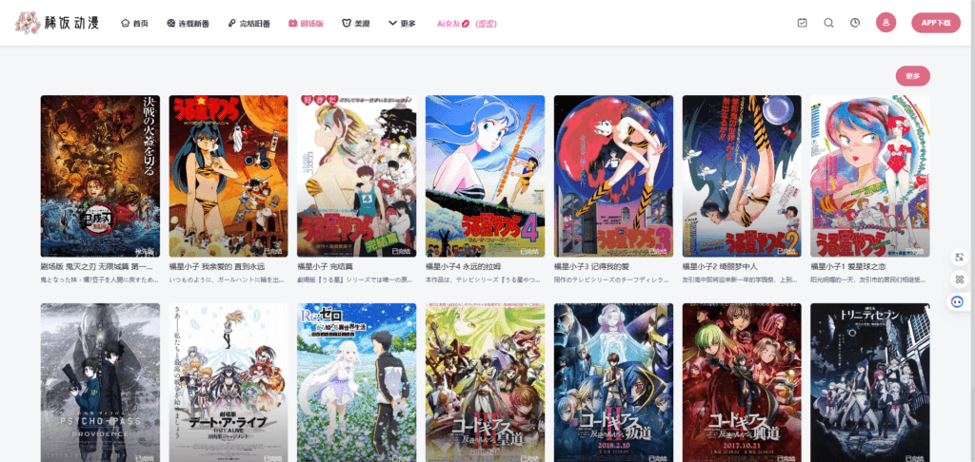Switch to the 完结旧番 tab
The height and width of the screenshot is (462, 975).
pos(249,24)
